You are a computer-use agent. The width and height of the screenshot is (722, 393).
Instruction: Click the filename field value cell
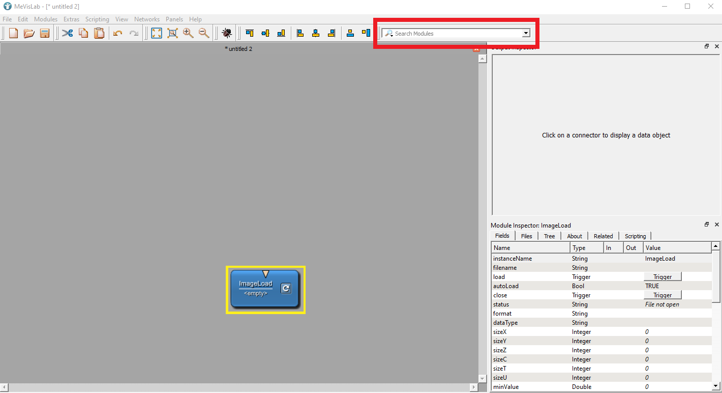(x=676, y=268)
